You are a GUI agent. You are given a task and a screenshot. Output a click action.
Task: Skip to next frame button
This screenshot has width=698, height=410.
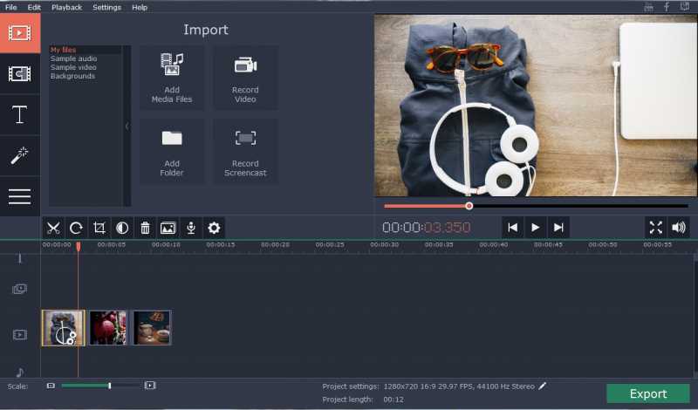[x=558, y=228]
